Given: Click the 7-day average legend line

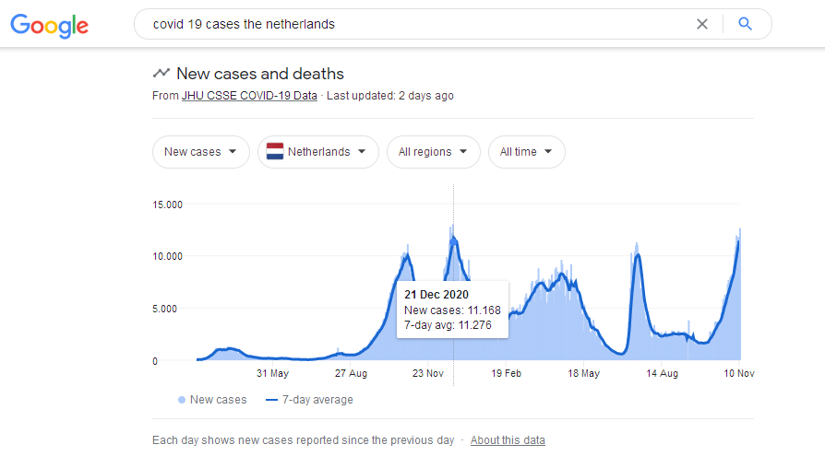Looking at the screenshot, I should tap(271, 400).
